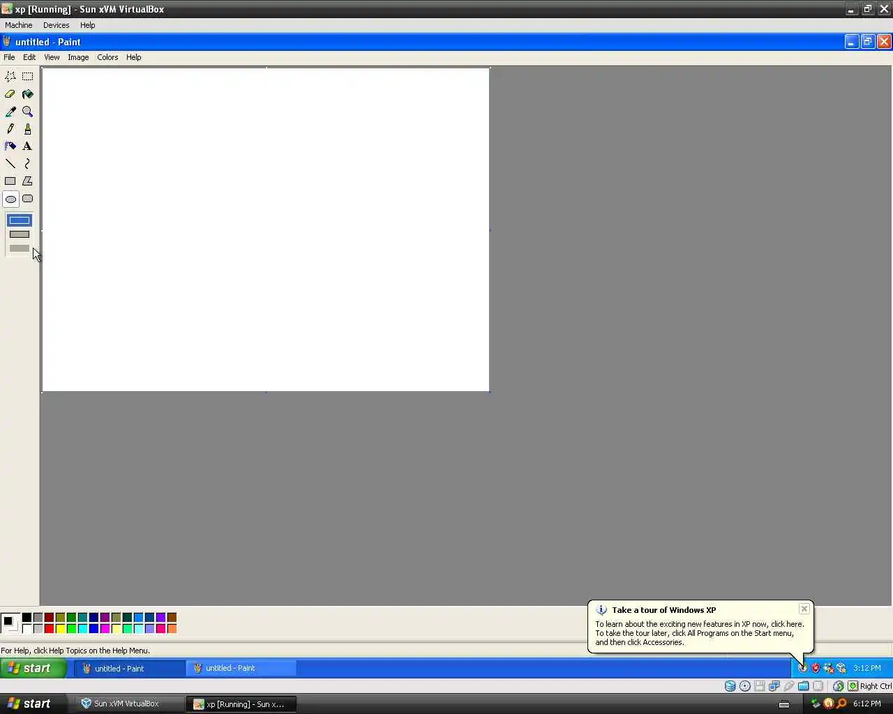Image resolution: width=893 pixels, height=714 pixels.
Task: Open the View menu in Paint
Action: click(x=52, y=57)
